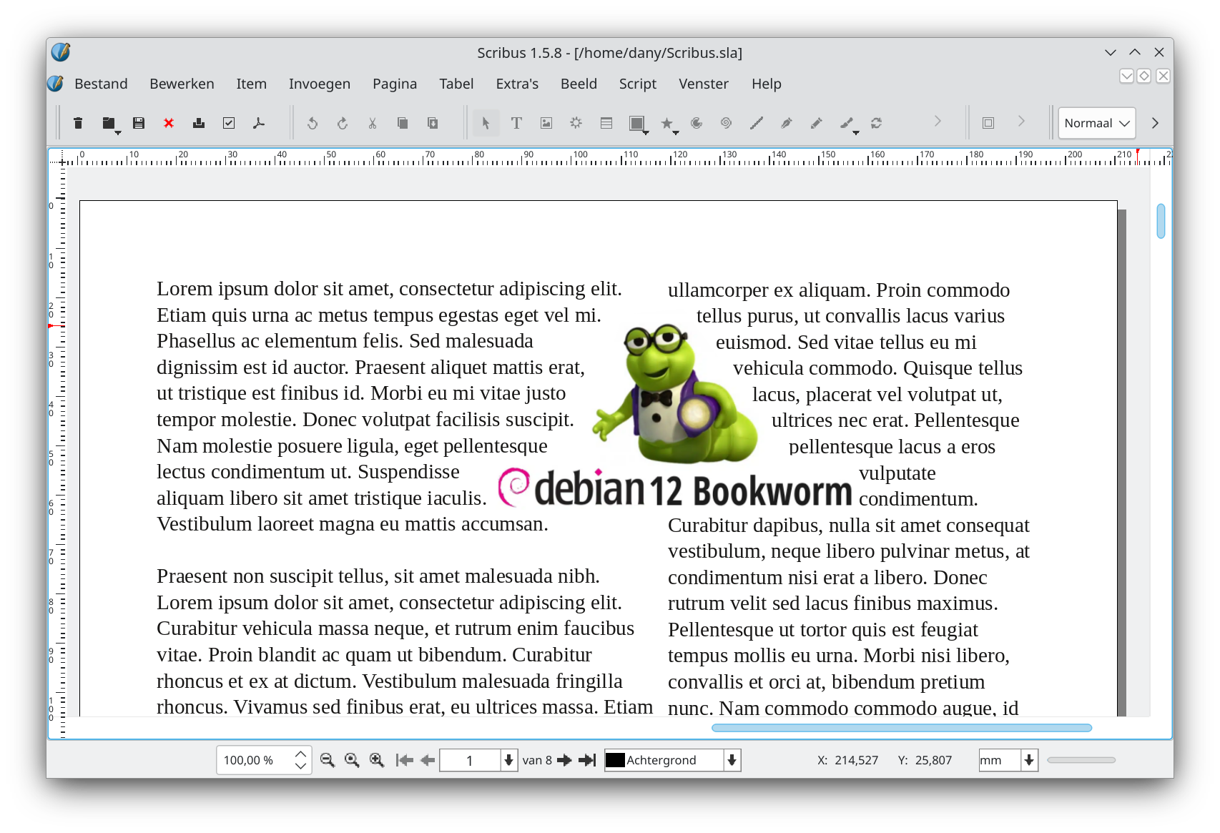Select the Text Frame tool

coord(516,123)
